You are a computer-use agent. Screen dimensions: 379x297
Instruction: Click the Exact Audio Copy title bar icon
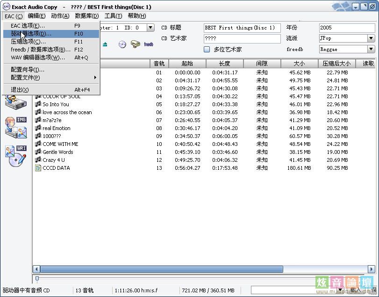[6, 7]
